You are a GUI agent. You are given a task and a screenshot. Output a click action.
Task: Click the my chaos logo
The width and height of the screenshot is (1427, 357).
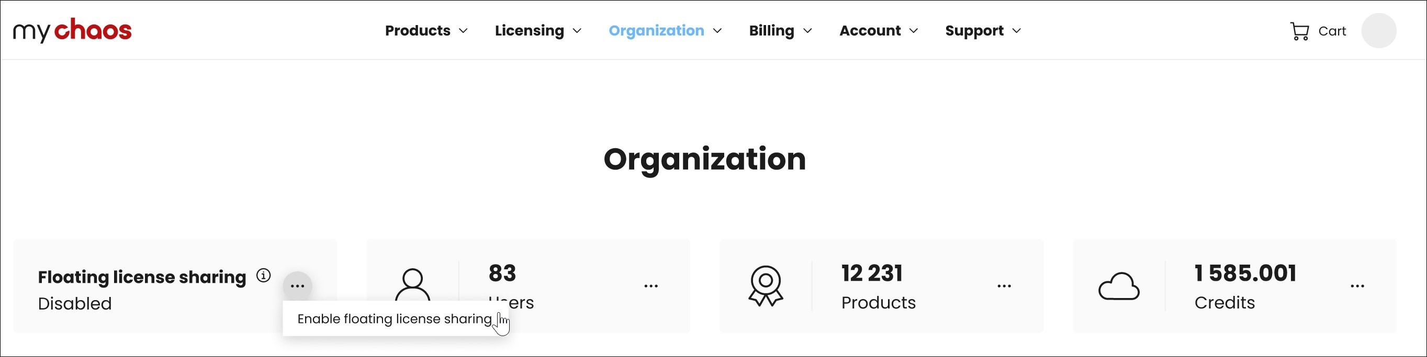(x=72, y=30)
